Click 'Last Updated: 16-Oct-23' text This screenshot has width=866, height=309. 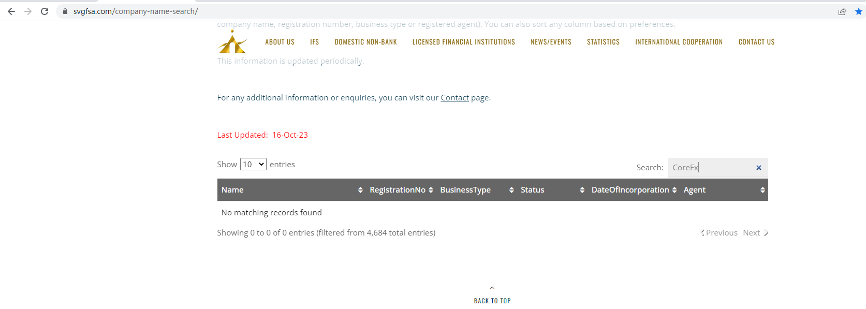[x=262, y=135]
